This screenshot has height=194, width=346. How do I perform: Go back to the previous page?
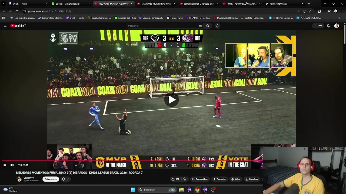tap(4, 11)
